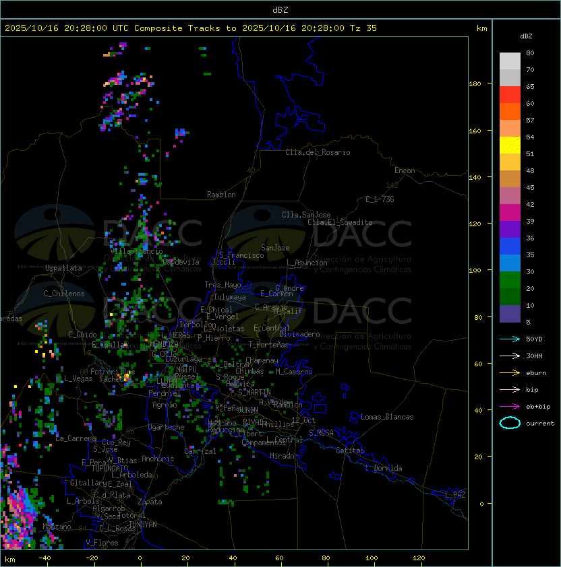Select the pink bip arrow legend icon

coord(510,390)
